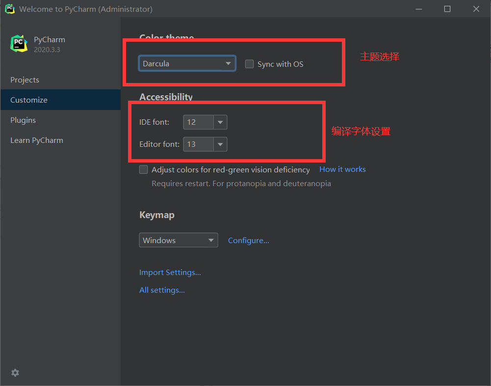
Task: Open All settings... link
Action: (x=162, y=290)
